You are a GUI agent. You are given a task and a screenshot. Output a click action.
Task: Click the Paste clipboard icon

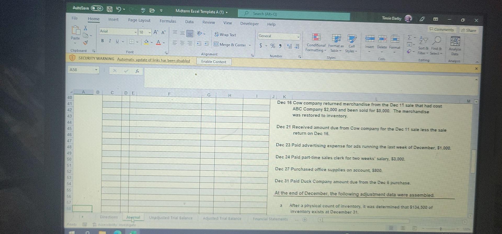76,30
